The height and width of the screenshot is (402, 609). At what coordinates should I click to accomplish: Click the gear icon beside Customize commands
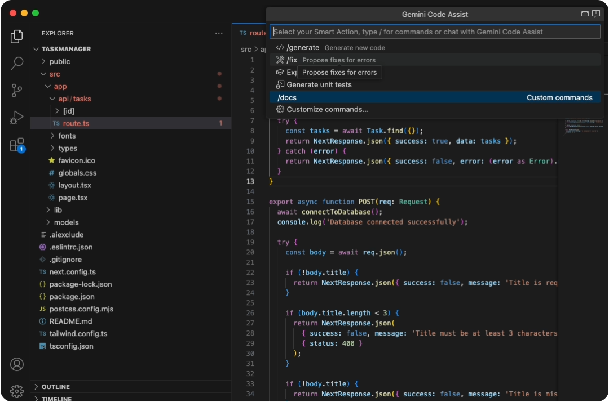click(280, 109)
